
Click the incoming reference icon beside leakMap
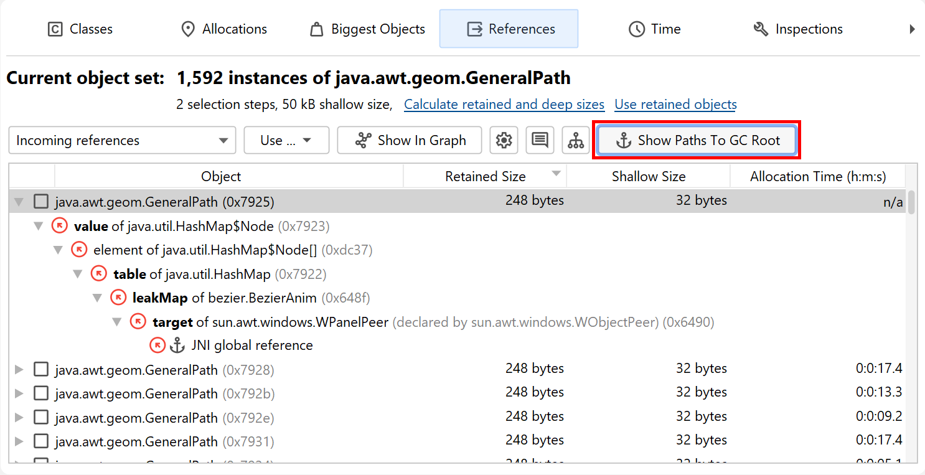[118, 298]
